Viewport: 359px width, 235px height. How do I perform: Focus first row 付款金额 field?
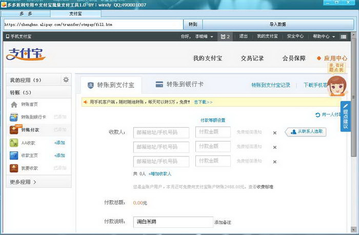(x=213, y=132)
